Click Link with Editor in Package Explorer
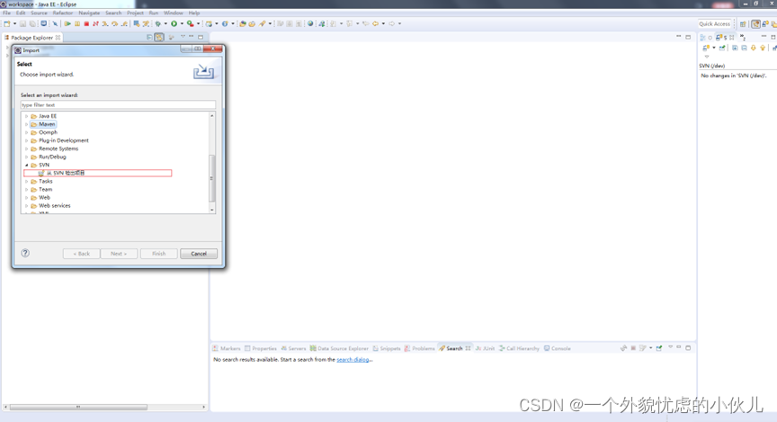The image size is (777, 422). point(159,37)
